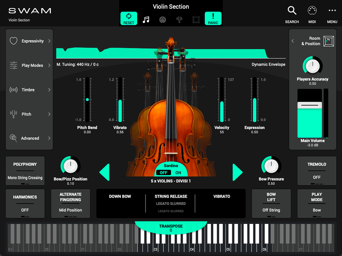Open the Timbre menu item

click(x=28, y=90)
